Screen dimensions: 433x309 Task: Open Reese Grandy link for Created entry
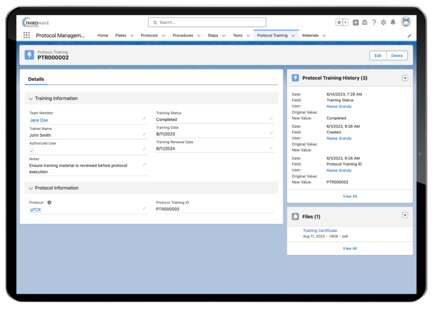coord(339,138)
